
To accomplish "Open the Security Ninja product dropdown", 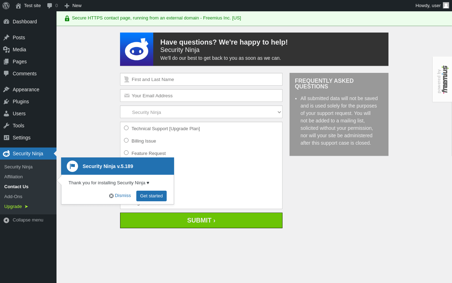I will pos(201,112).
